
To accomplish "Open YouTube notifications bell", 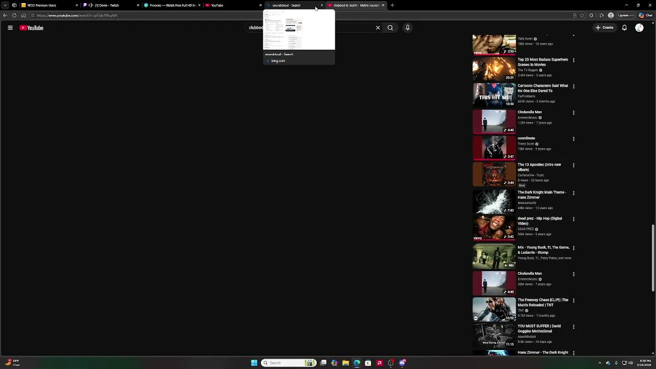I will [x=624, y=28].
